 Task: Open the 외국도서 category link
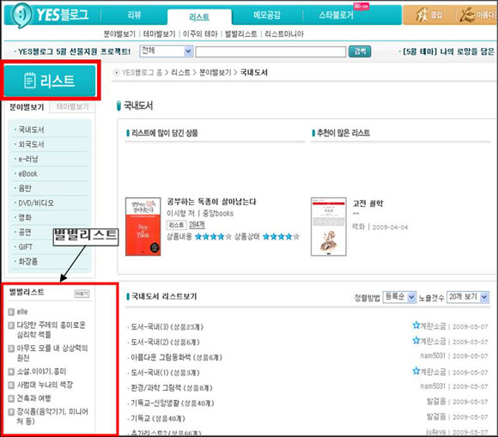pyautogui.click(x=31, y=144)
